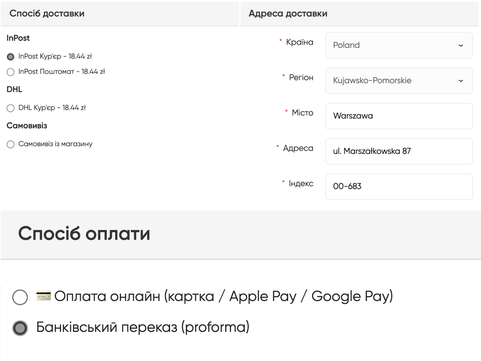This screenshot has width=481, height=361.
Task: Pick Самовивіз із магазину option
Action: [11, 144]
